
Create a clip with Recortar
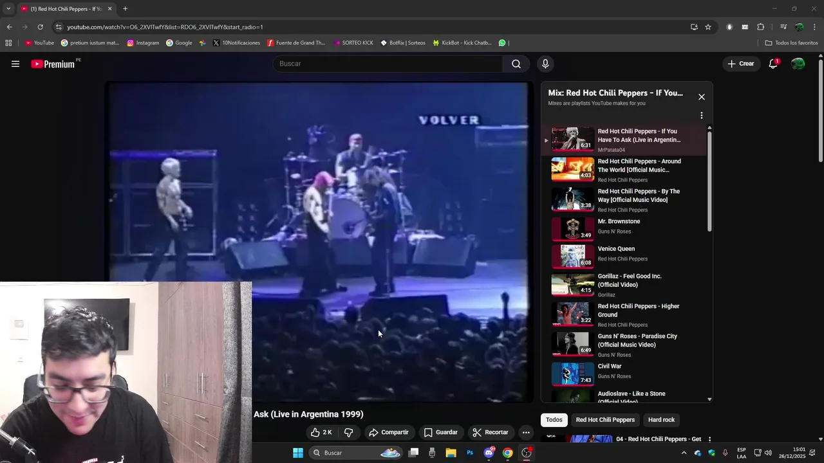pyautogui.click(x=490, y=432)
